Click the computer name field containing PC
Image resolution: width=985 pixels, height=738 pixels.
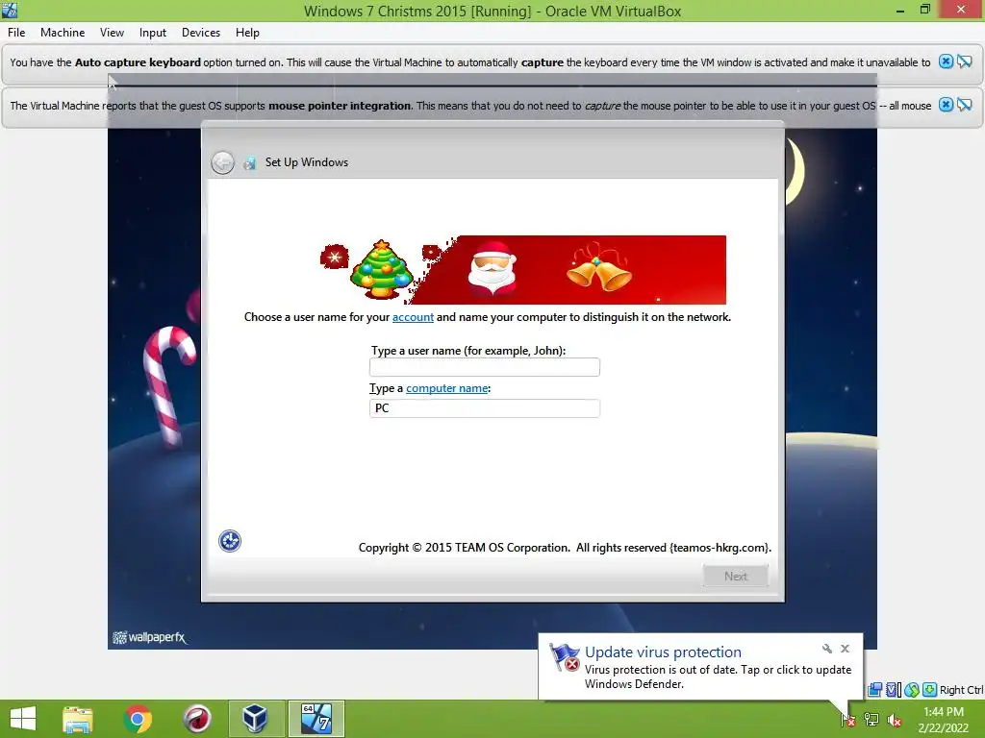485,408
